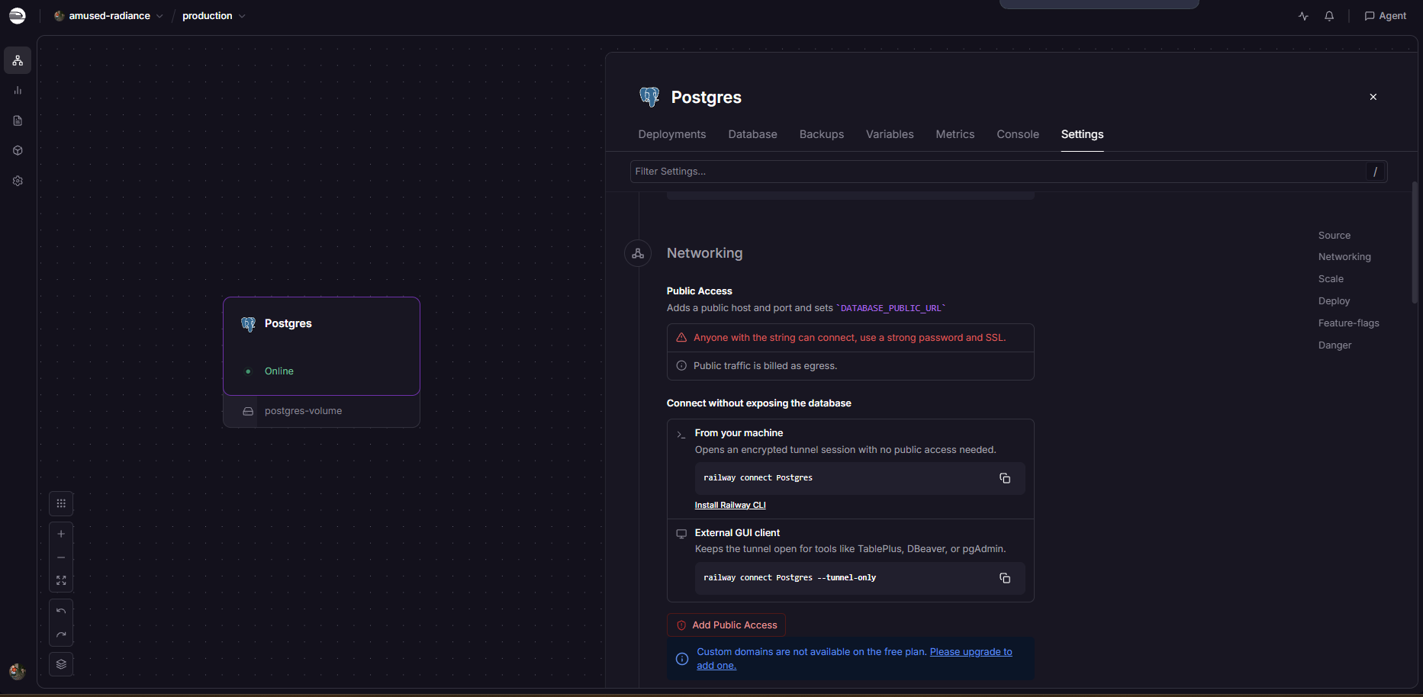Screen dimensions: 1423x697
Task: Switch to Database tab
Action: click(x=752, y=134)
